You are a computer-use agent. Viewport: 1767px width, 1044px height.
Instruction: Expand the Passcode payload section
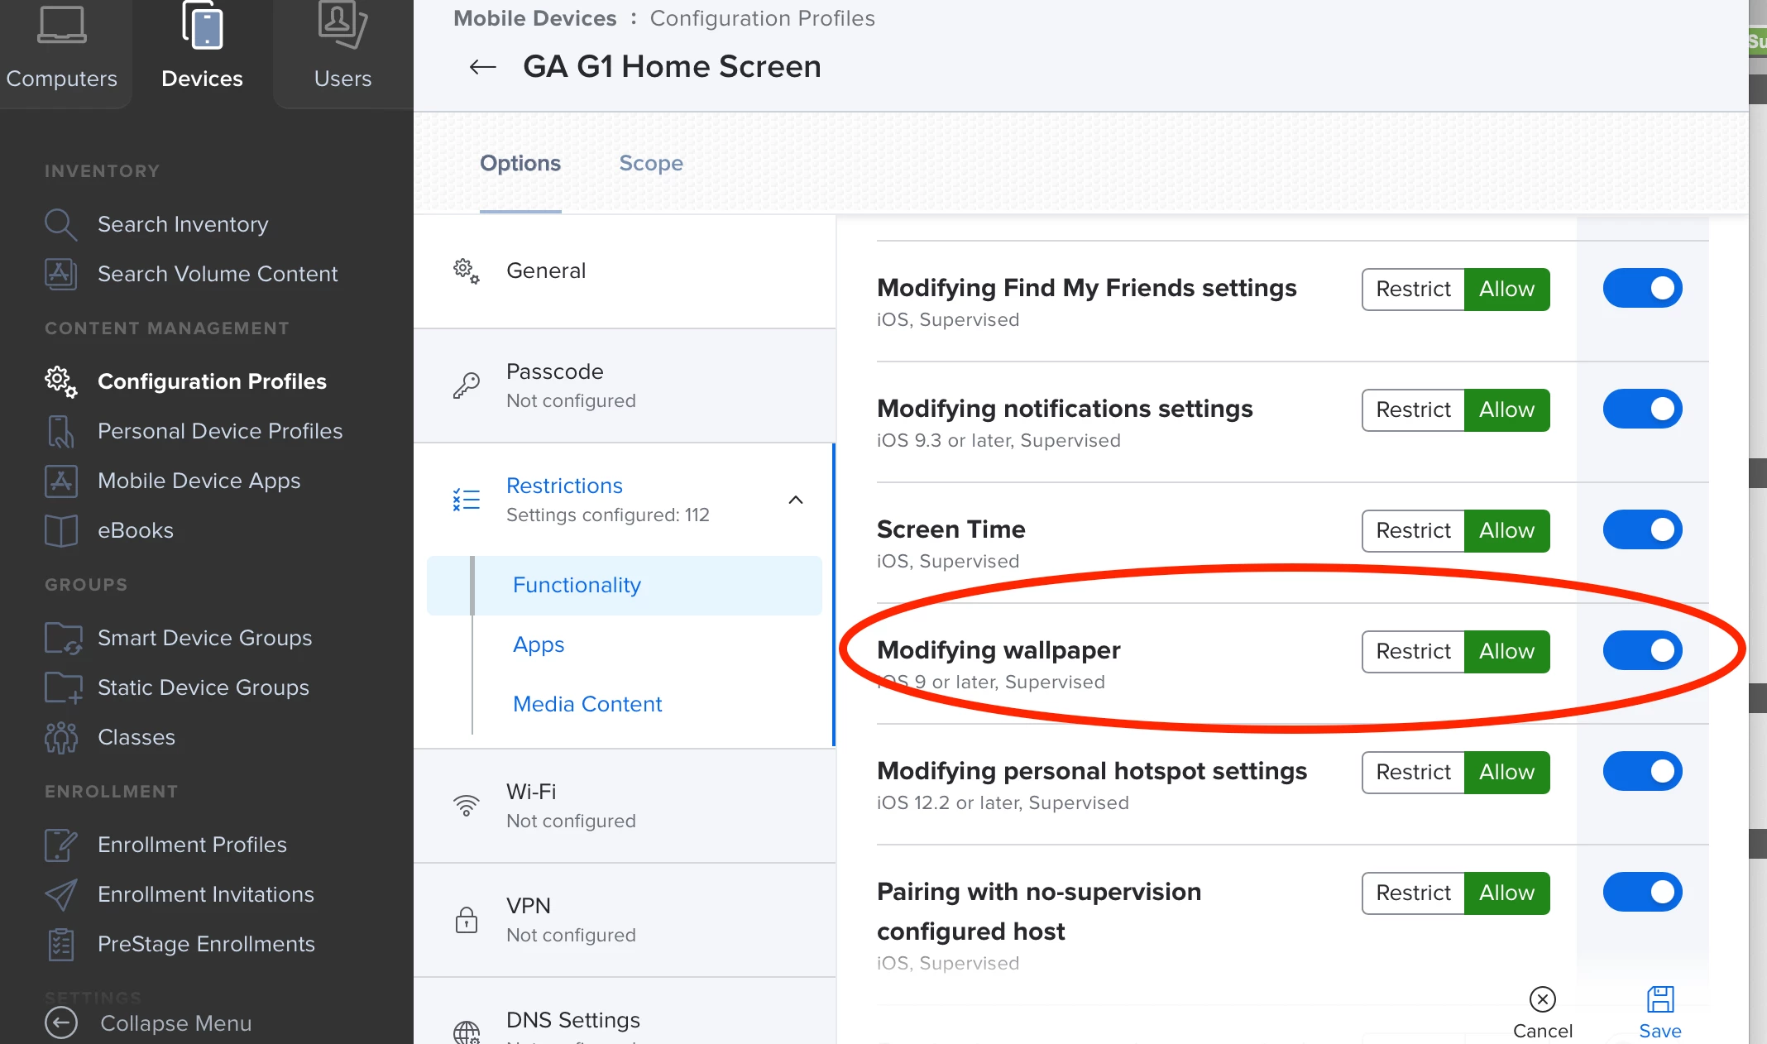[625, 386]
